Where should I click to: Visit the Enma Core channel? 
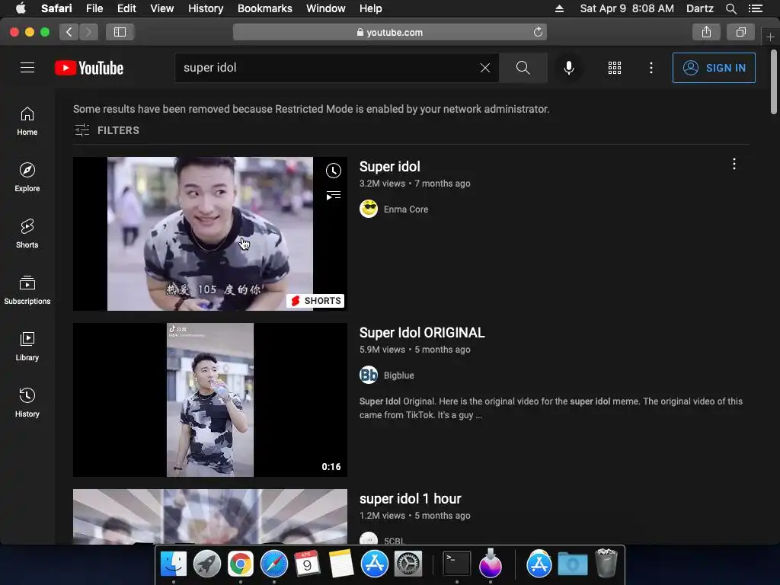(406, 209)
